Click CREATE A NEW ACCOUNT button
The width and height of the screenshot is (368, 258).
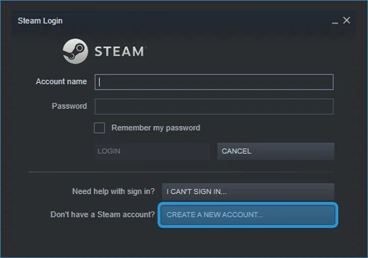(248, 215)
